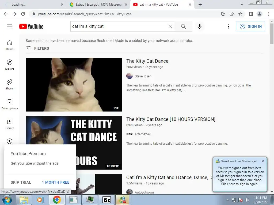Clear the search box with X icon

(170, 26)
